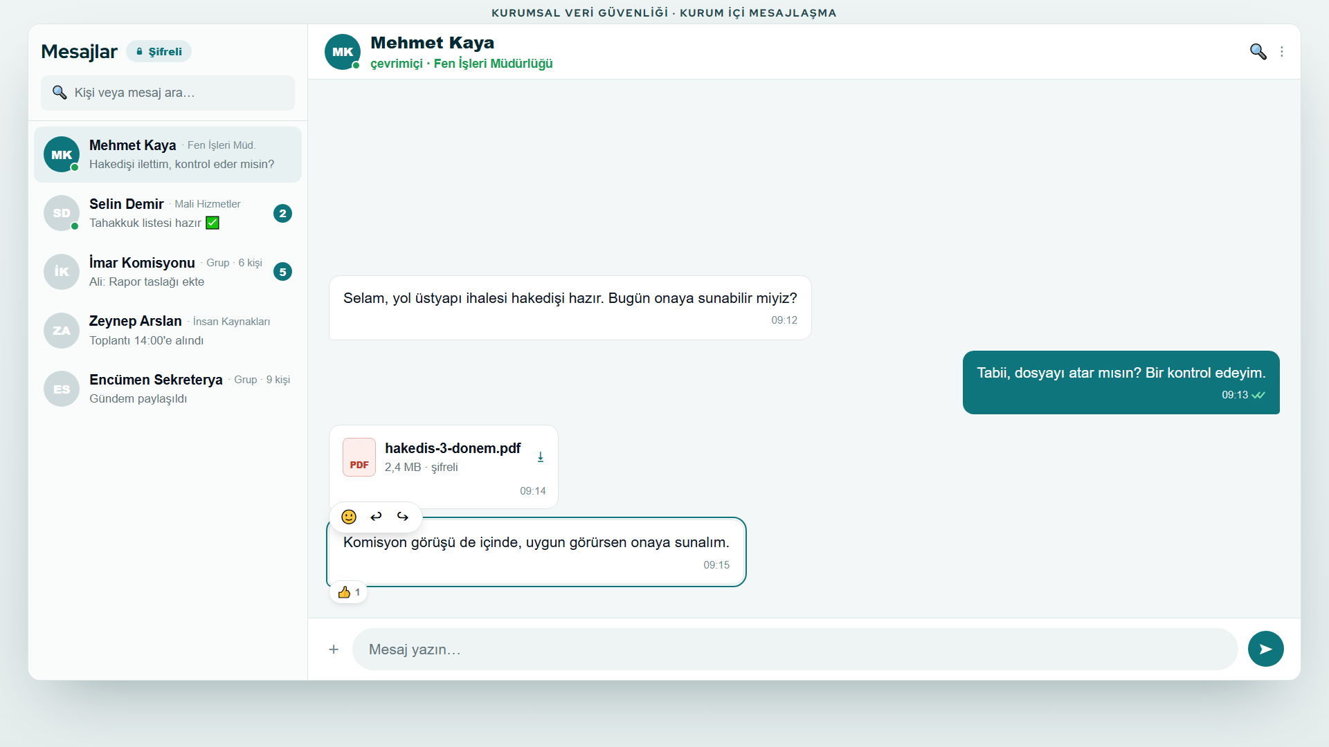The height and width of the screenshot is (747, 1329).
Task: Click 'Mali Hizmetler' department label
Action: coord(208,204)
